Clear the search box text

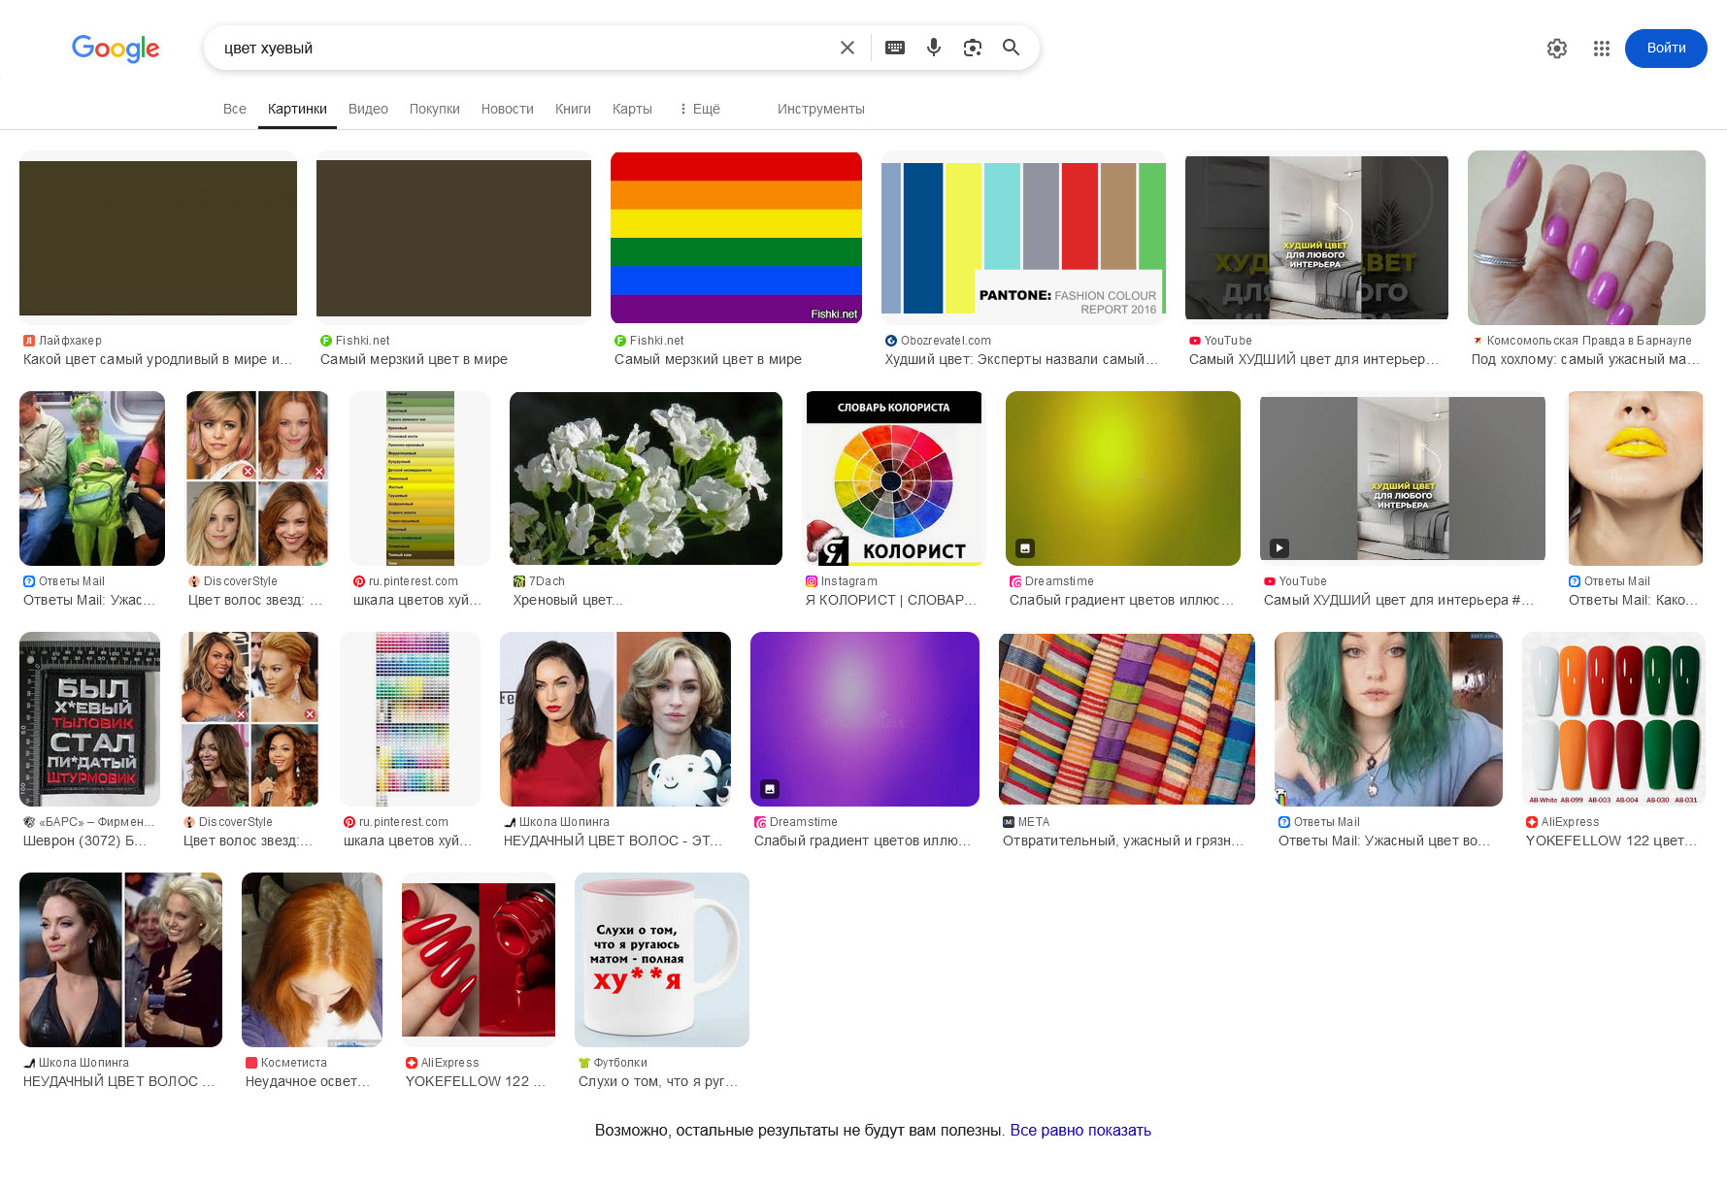coord(847,48)
